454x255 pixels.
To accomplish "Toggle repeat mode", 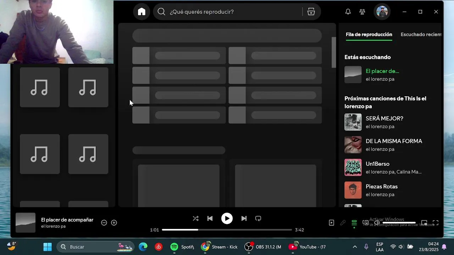I will [x=258, y=219].
